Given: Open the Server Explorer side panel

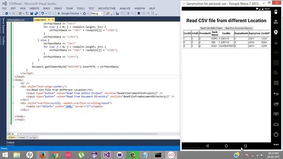Looking at the screenshot, I should tap(3, 26).
